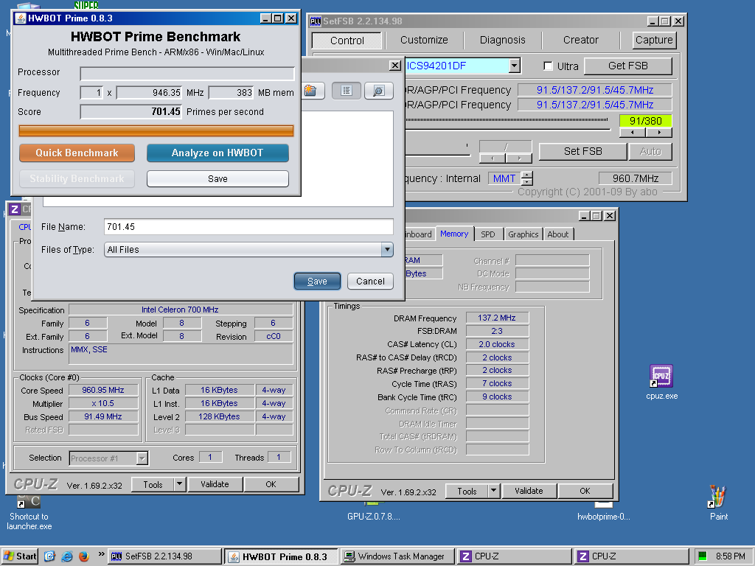
Task: Switch save dialog to list view
Action: (x=347, y=91)
